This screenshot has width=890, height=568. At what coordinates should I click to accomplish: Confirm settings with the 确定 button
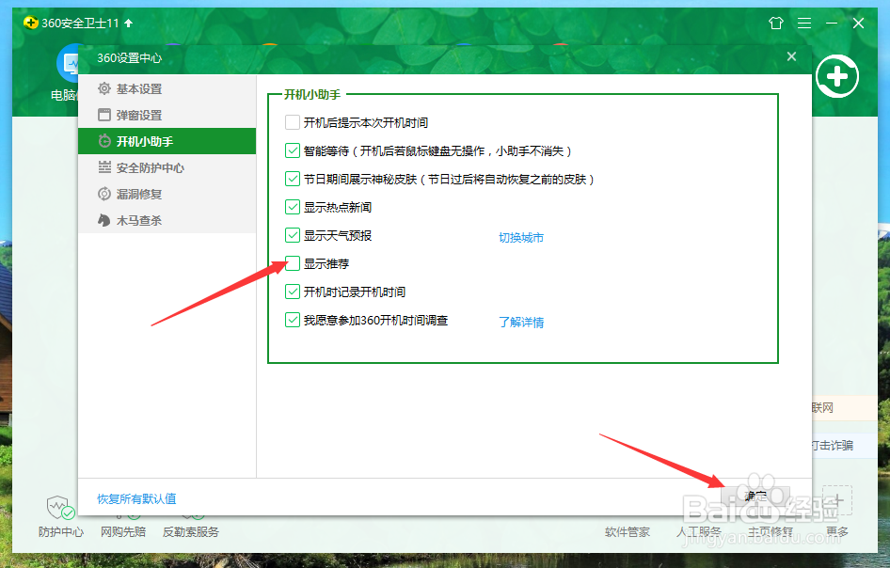coord(755,496)
